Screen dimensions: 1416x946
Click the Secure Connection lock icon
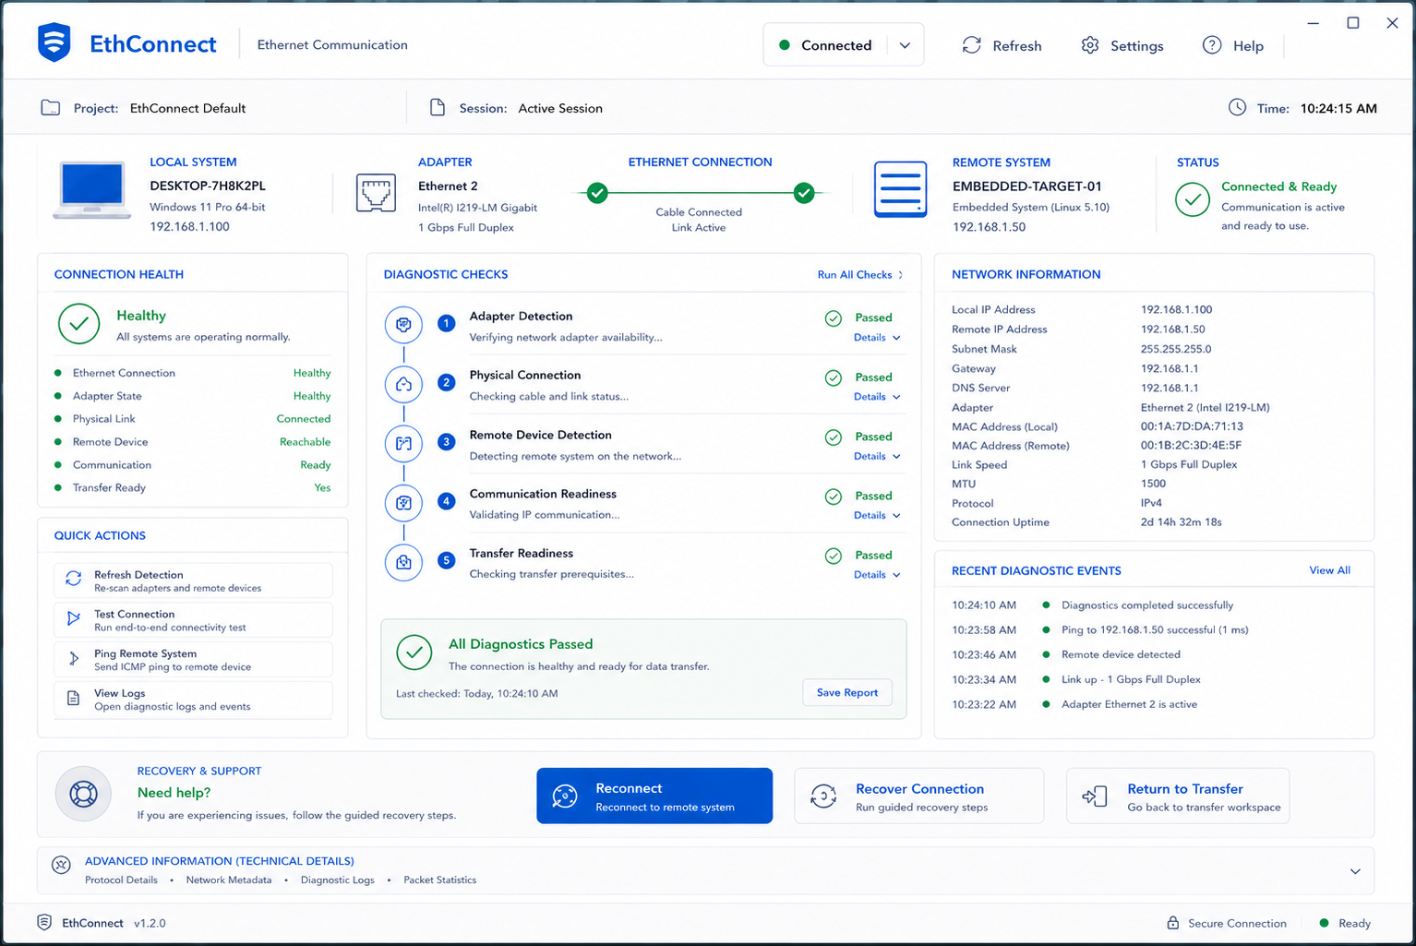(x=1172, y=923)
